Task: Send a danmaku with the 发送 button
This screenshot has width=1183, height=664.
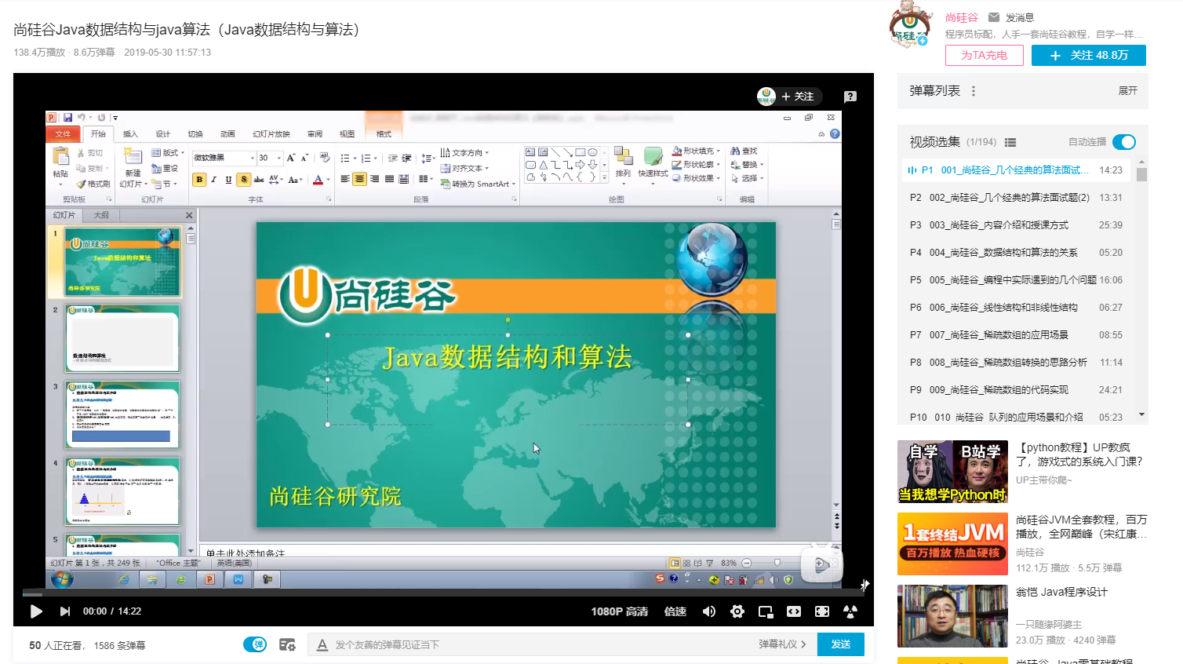Action: [840, 644]
